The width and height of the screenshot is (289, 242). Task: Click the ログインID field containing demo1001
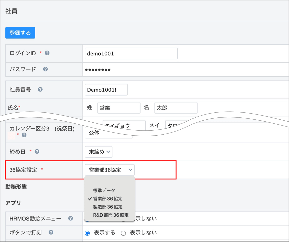131,54
